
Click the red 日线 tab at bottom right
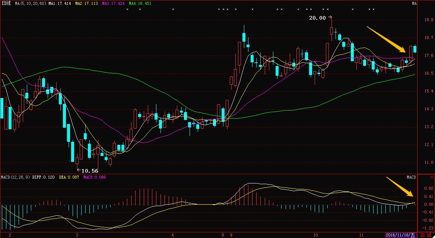coord(426,235)
